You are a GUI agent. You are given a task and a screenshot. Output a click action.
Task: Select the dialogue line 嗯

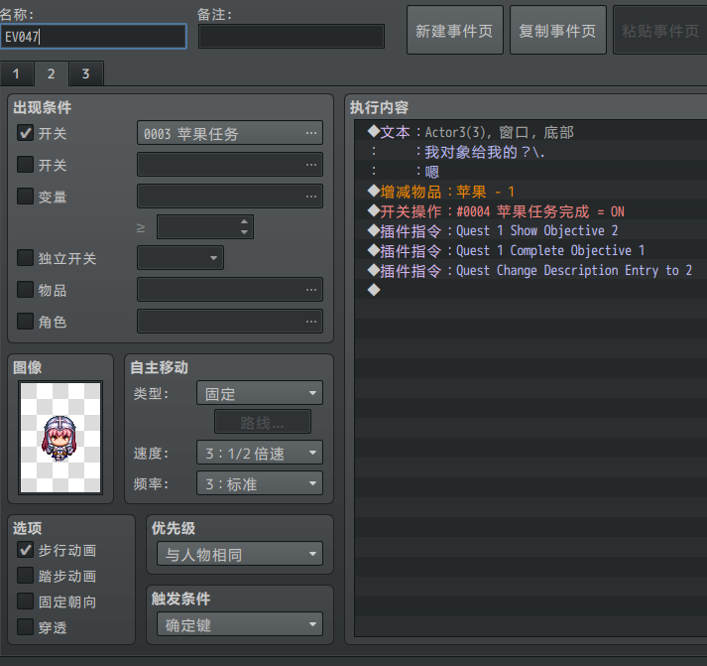tap(530, 172)
